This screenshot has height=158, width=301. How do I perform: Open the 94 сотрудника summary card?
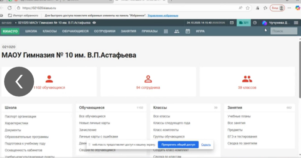[148, 83]
